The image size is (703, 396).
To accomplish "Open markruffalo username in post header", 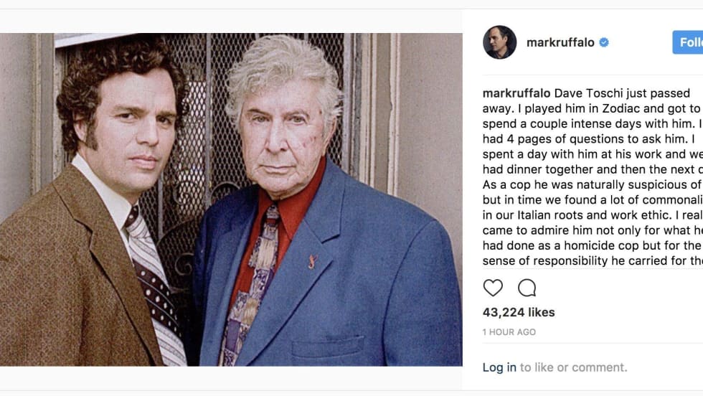I will coord(560,42).
